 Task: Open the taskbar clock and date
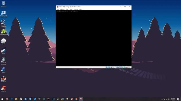click(x=173, y=99)
